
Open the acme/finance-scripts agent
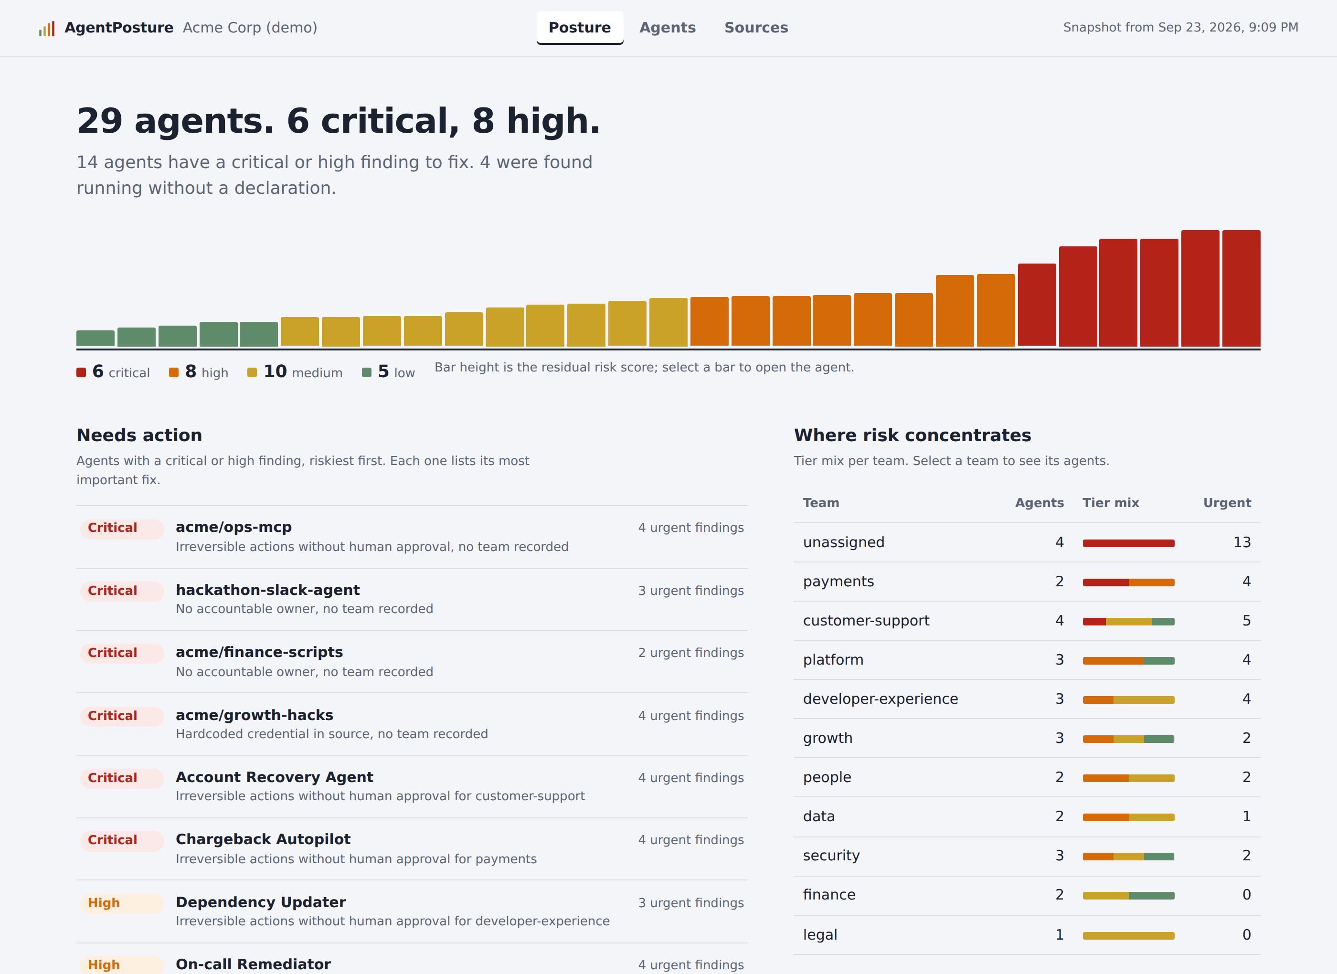pos(412,662)
